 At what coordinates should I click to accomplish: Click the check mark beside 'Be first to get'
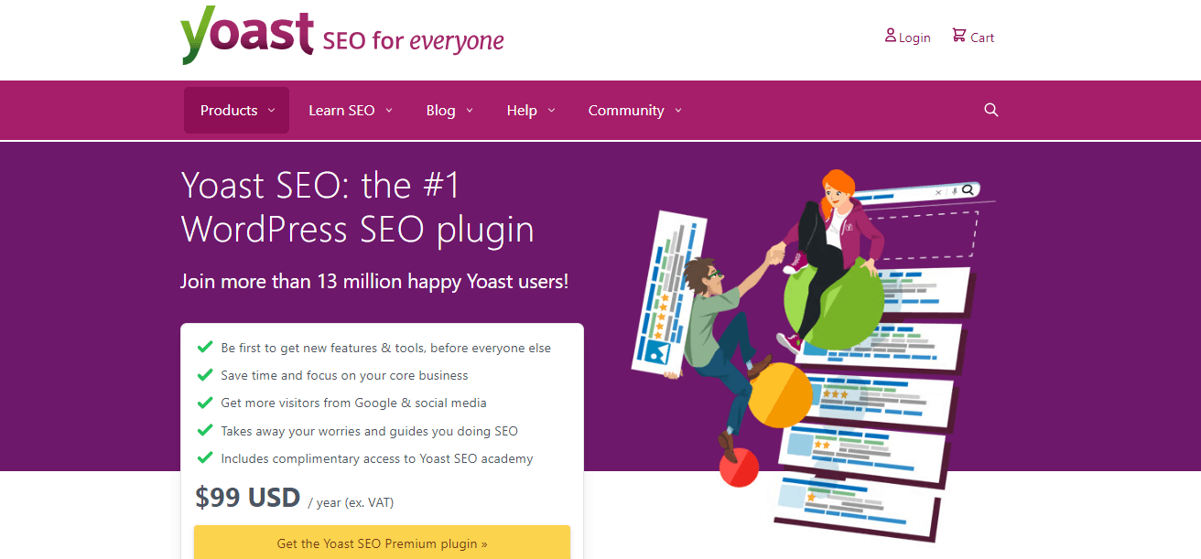coord(205,348)
